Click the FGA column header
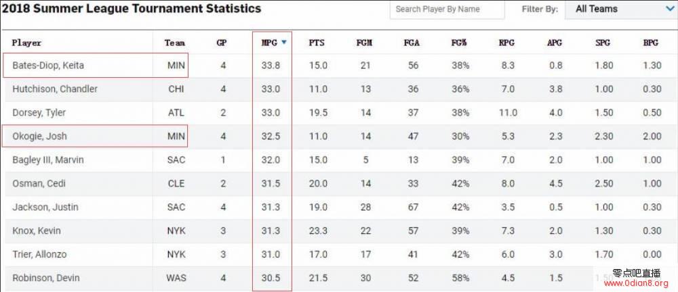 point(412,43)
